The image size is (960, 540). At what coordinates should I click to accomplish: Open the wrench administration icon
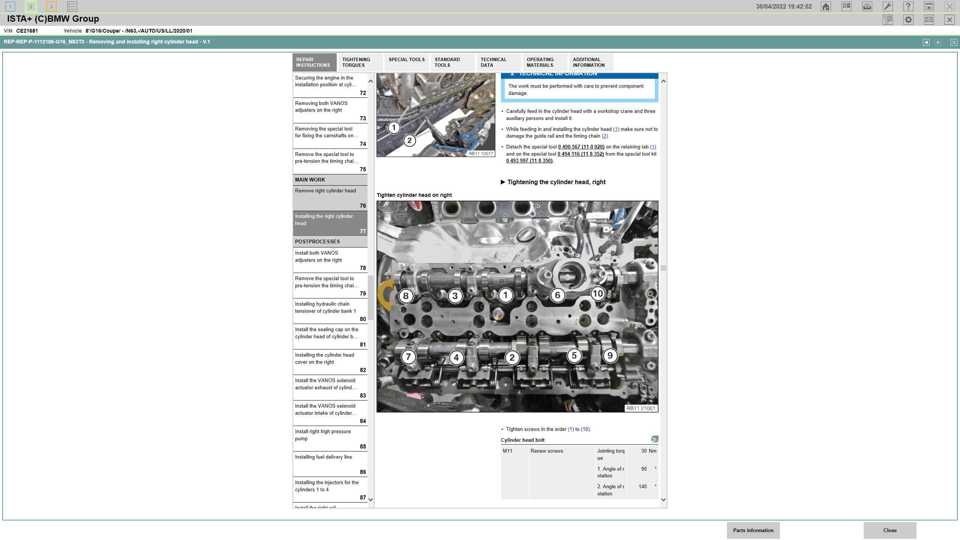coord(888,6)
